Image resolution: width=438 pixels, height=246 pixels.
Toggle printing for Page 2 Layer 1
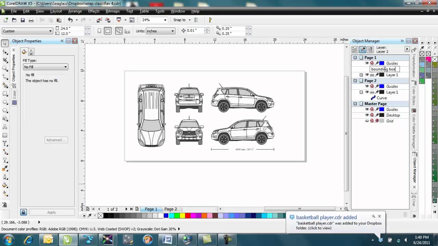tap(372, 92)
